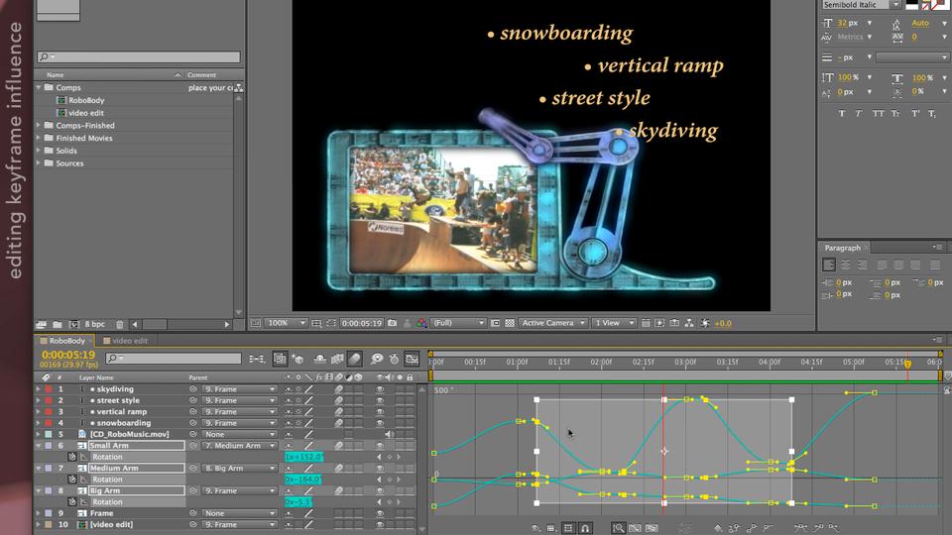Image resolution: width=952 pixels, height=535 pixels.
Task: Toggle the Transparency Grid icon
Action: click(510, 323)
